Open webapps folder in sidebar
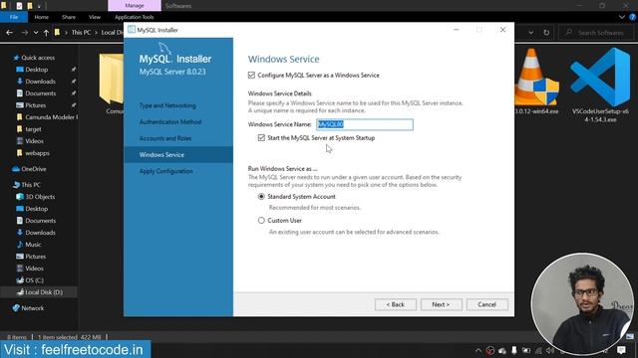 (37, 153)
